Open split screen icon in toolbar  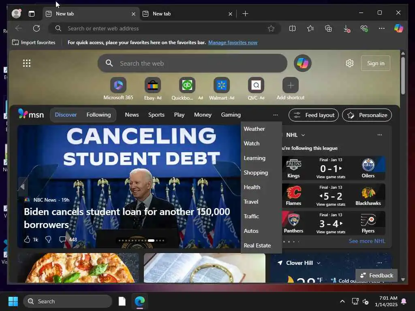(293, 29)
